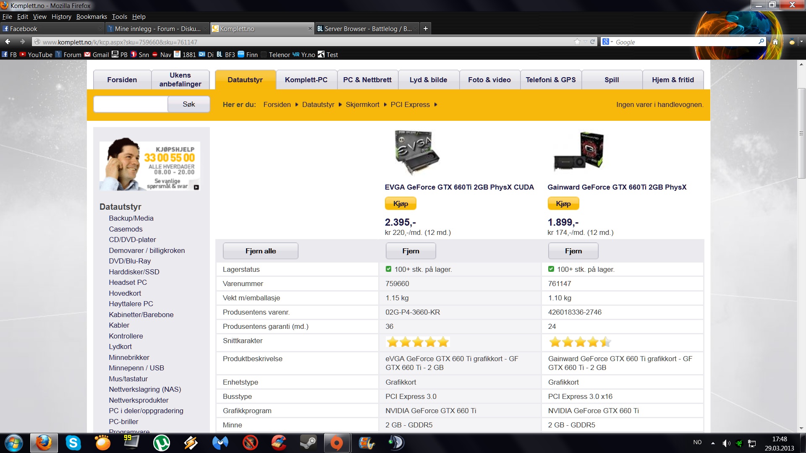Open a new tab with plus button
Image resolution: width=806 pixels, height=453 pixels.
426,29
